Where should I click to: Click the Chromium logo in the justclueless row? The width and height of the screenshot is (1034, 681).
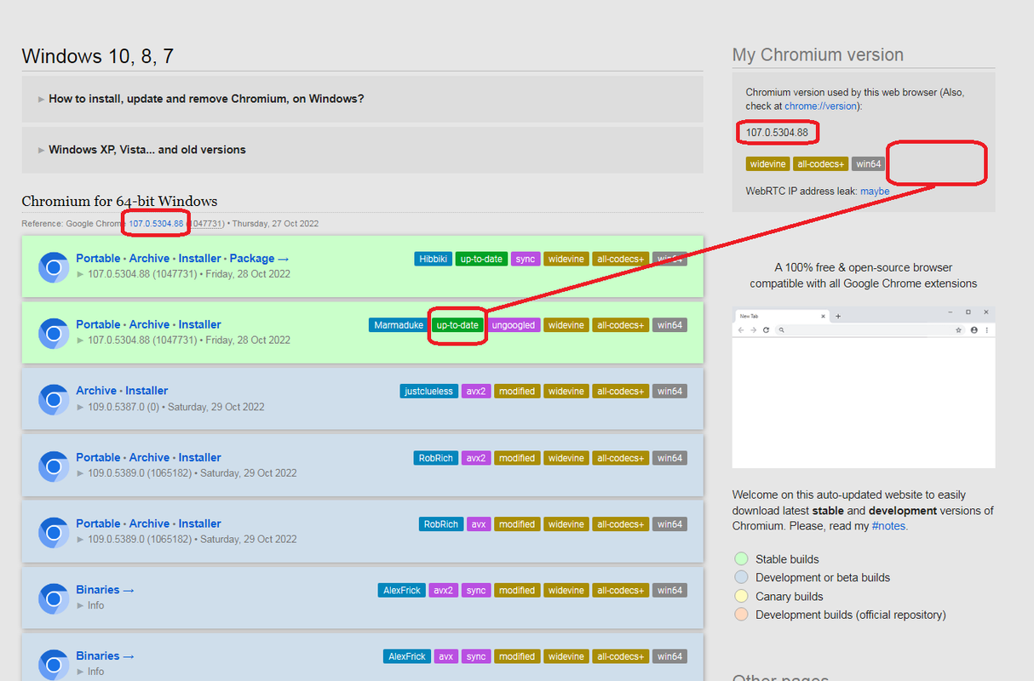[x=54, y=399]
